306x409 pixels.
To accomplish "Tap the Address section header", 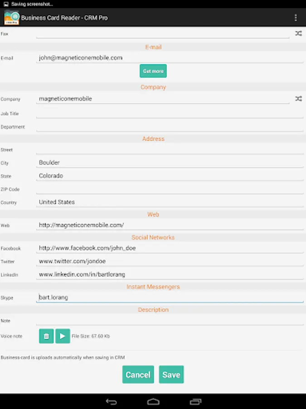I will pos(153,139).
